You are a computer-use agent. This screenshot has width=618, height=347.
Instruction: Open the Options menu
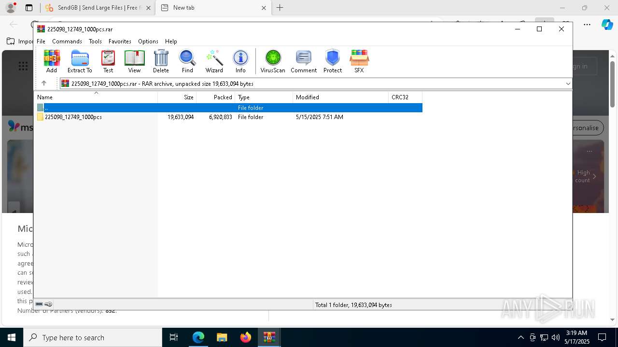148,41
